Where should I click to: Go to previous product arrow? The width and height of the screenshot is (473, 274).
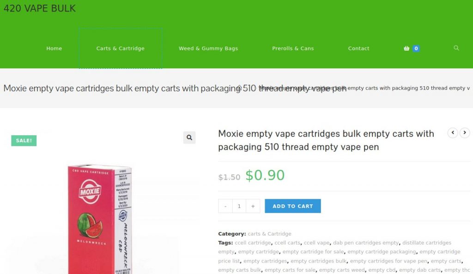click(x=453, y=132)
